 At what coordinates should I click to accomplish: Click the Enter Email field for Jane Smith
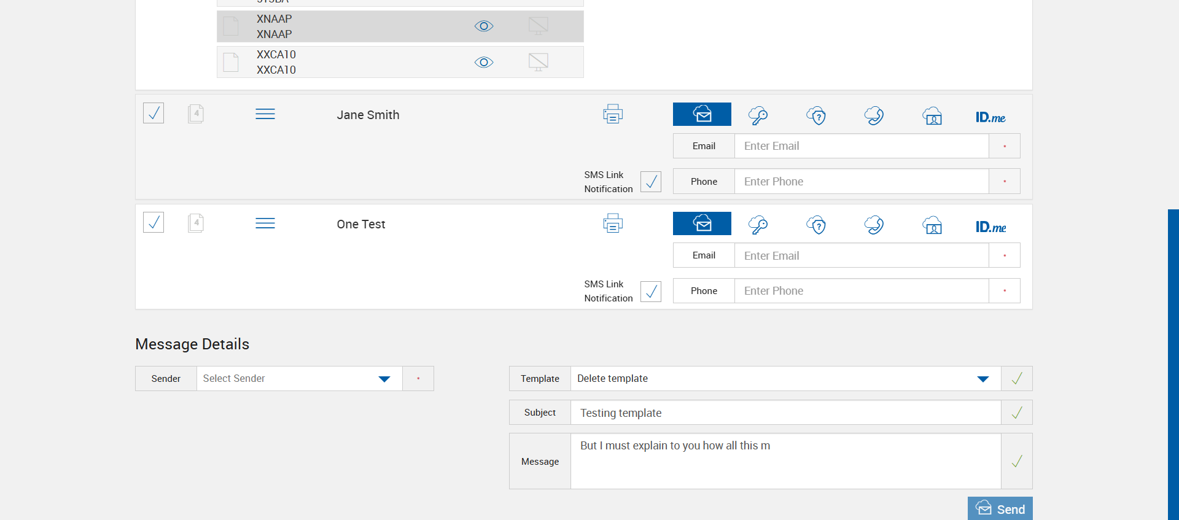(x=861, y=146)
